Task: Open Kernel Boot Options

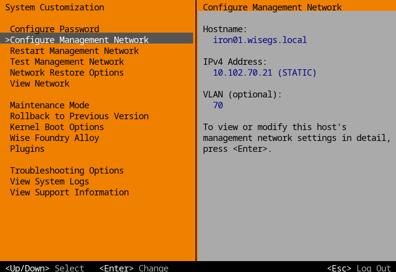Action: coord(57,127)
